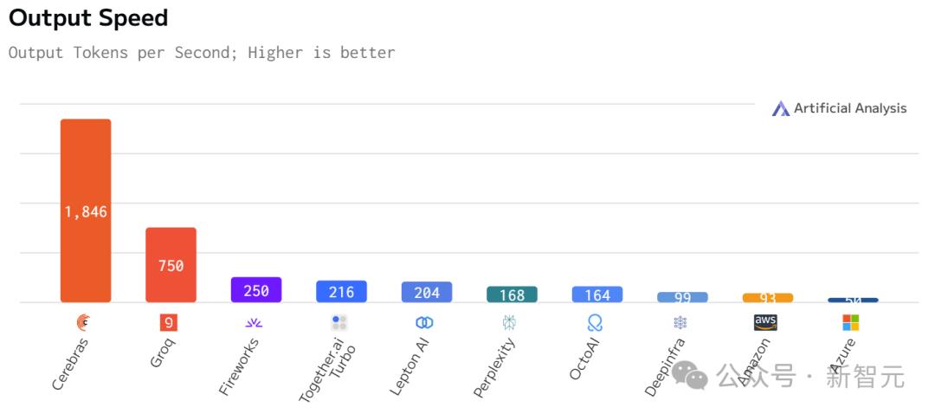Select the purple Fireworks 250 bar
The image size is (935, 414).
click(x=256, y=290)
